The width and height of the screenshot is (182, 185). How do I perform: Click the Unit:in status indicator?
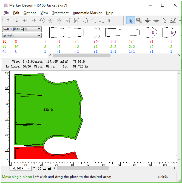[x=163, y=177]
